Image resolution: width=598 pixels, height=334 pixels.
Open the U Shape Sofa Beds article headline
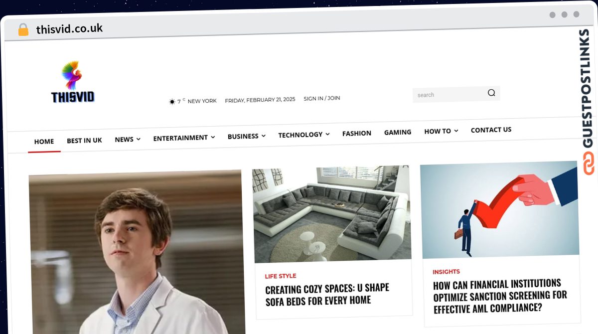327,295
